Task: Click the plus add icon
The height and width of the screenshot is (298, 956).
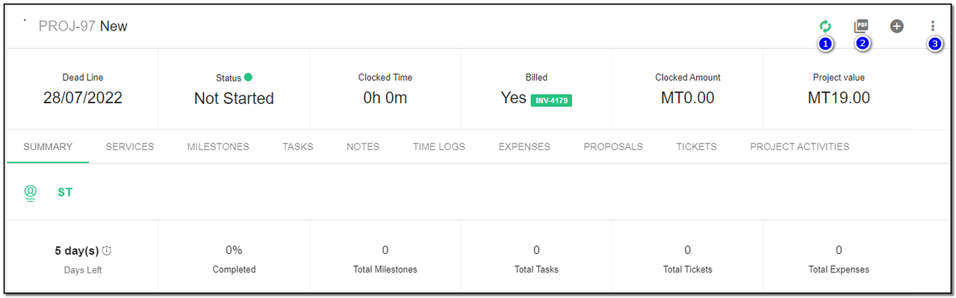Action: [x=897, y=26]
